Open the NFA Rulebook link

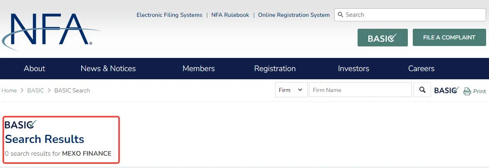(x=230, y=15)
